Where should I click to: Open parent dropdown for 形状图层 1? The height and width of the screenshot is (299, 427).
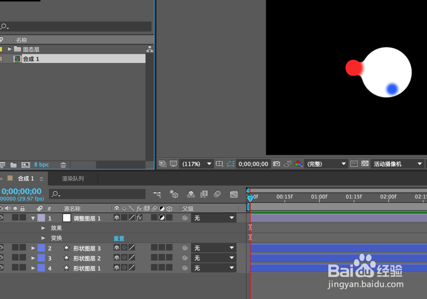[x=214, y=268]
